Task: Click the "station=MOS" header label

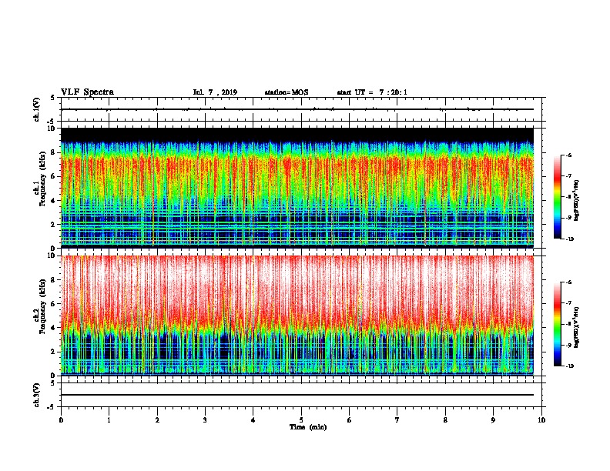Action: pyautogui.click(x=287, y=92)
